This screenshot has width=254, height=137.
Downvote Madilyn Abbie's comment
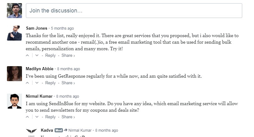point(37,83)
